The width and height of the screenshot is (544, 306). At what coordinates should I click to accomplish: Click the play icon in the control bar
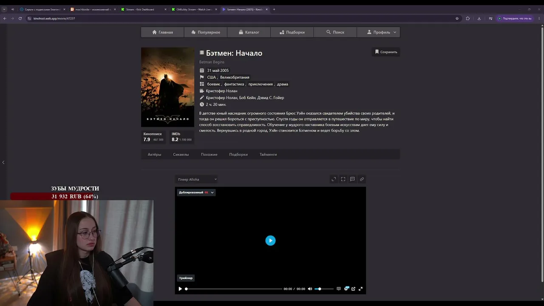pos(180,289)
